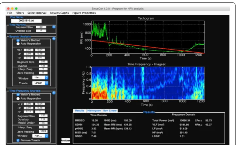Click Spectral Analysis VLF lower bound field
Image resolution: width=236 pixels, height=145 pixels.
coord(28,50)
